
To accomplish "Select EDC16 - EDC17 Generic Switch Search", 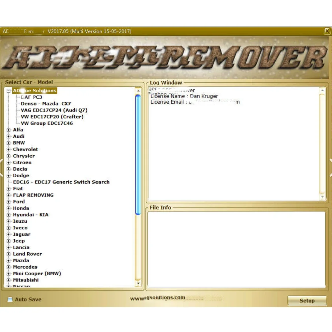I will (x=61, y=182).
